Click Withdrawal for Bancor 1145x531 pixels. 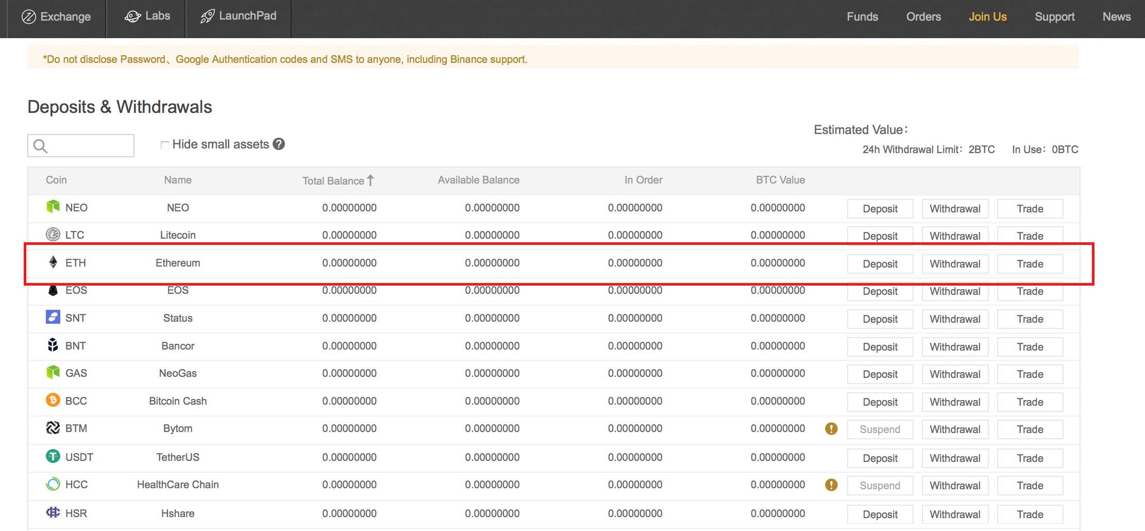click(x=955, y=347)
